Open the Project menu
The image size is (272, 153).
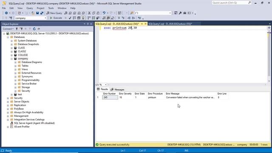(40, 8)
